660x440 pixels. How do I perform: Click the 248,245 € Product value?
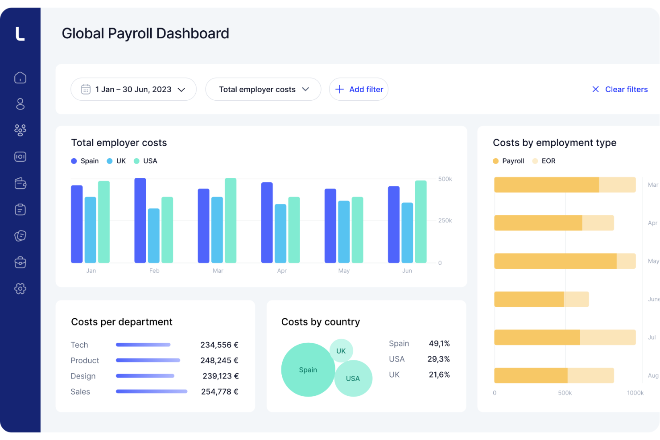point(219,360)
